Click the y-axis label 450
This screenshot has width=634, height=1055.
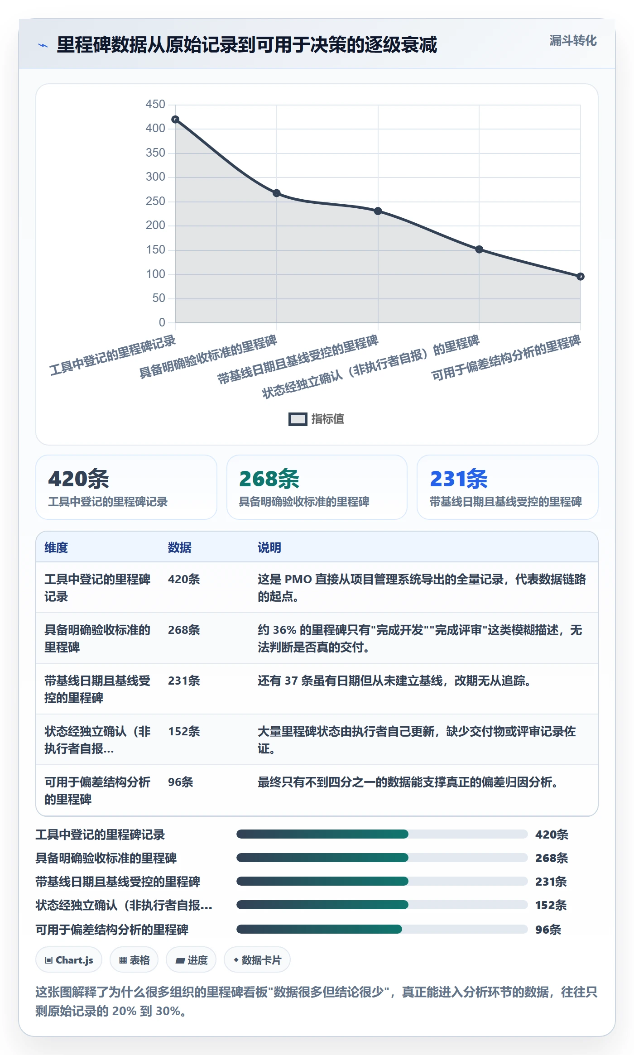(155, 104)
